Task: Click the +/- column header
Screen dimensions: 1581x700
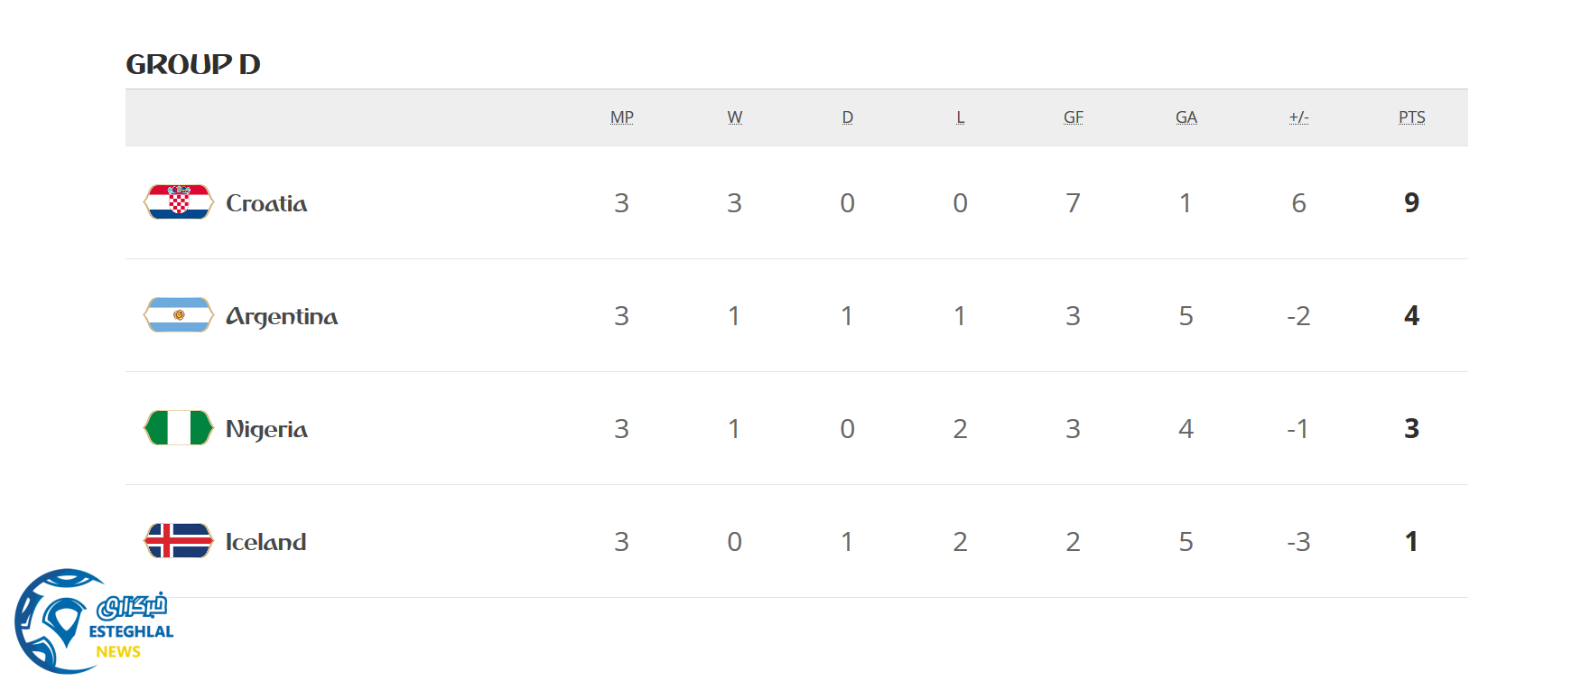Action: (1298, 117)
